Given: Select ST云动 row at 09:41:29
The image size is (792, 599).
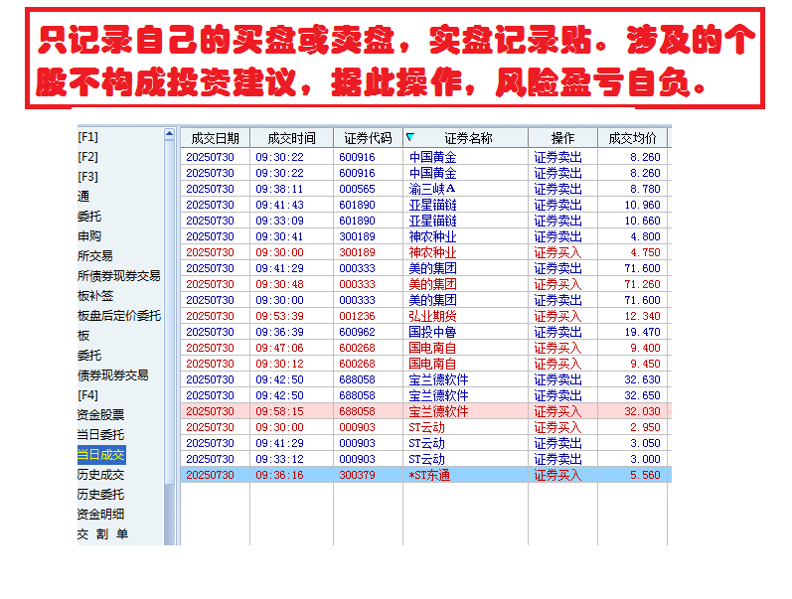Looking at the screenshot, I should point(425,443).
